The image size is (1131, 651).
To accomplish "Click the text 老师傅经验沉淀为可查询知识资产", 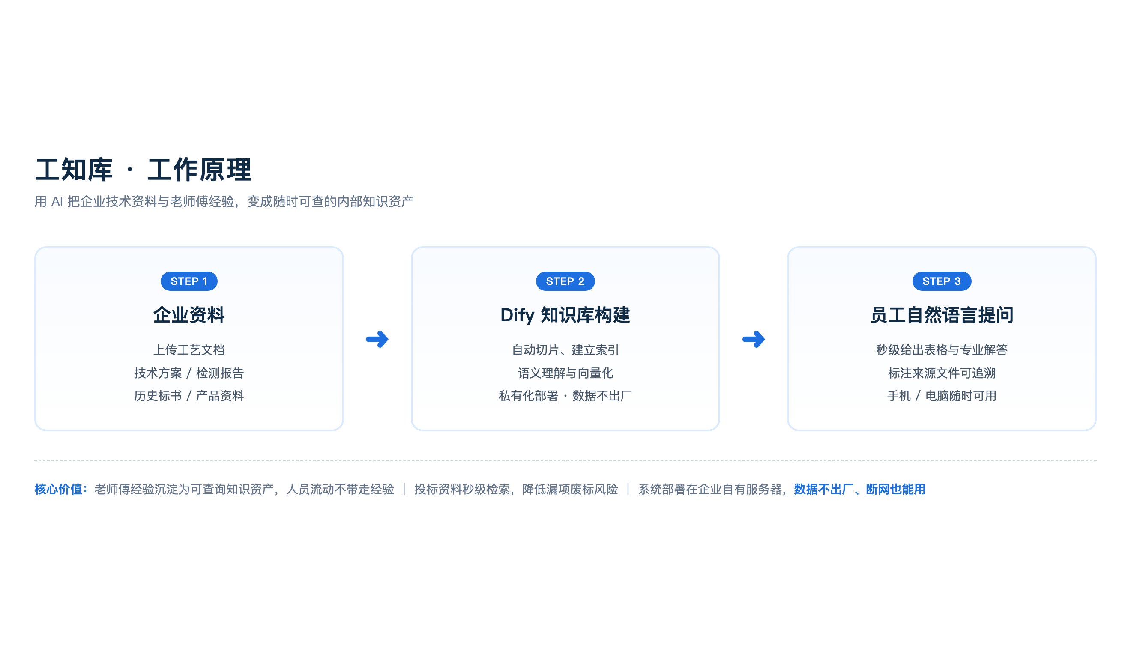I will [x=184, y=489].
